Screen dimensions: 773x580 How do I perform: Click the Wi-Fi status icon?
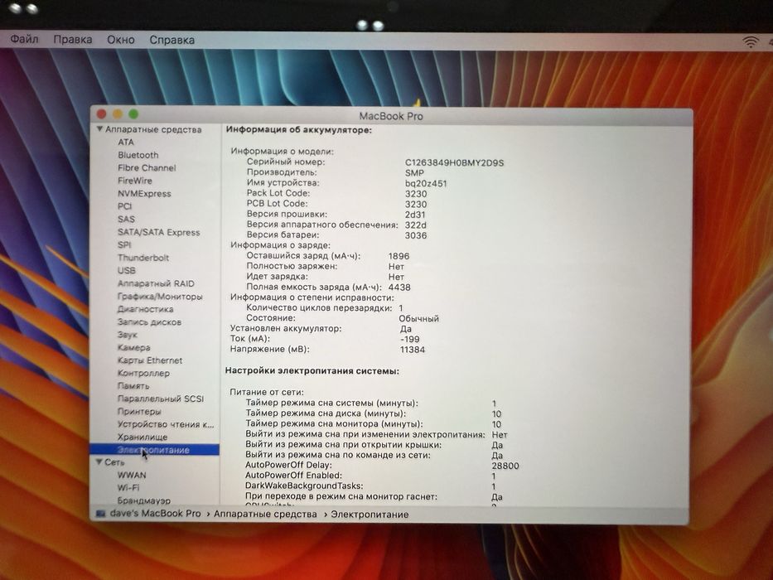pos(751,42)
